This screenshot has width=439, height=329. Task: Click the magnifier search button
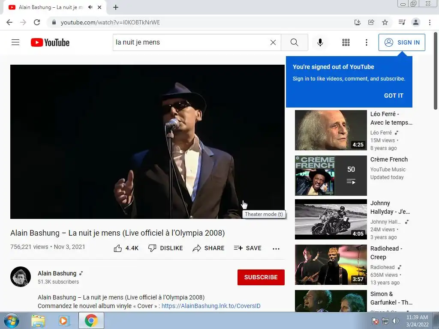294,42
